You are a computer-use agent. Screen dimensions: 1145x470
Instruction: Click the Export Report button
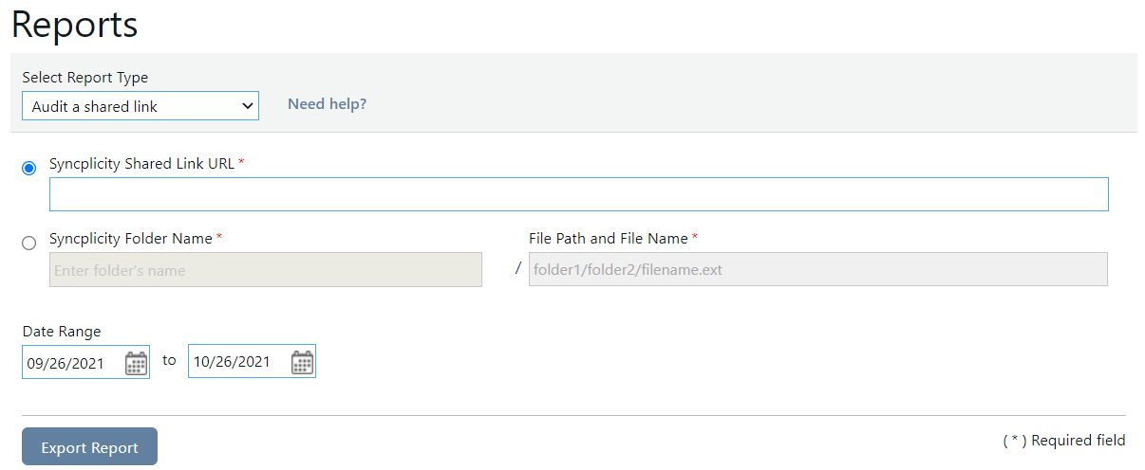[x=89, y=447]
